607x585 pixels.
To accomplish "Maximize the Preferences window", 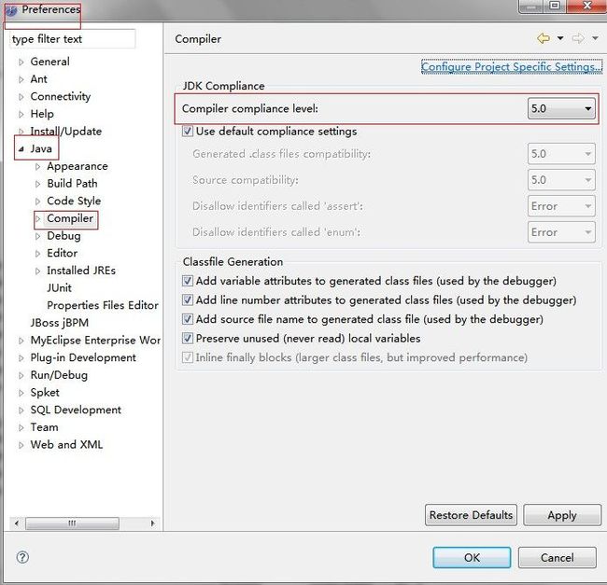I will pos(555,7).
